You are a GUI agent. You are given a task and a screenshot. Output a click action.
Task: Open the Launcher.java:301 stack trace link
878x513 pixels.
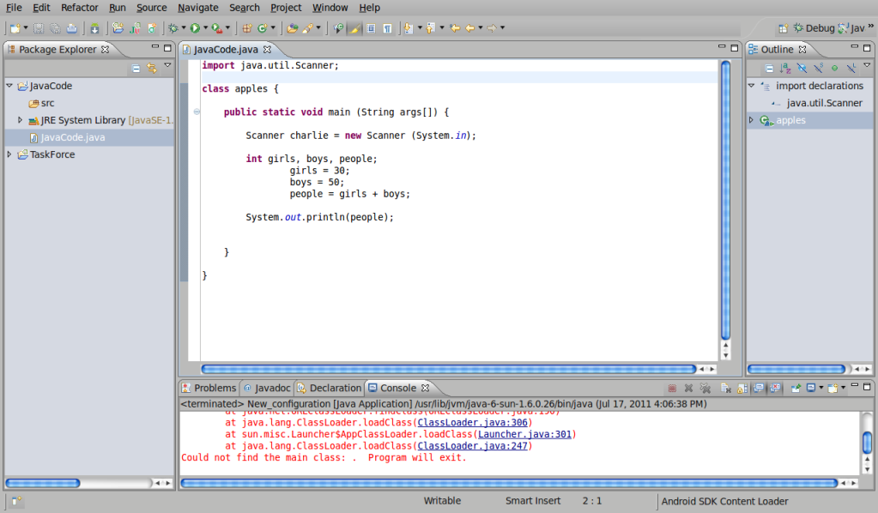tap(524, 434)
